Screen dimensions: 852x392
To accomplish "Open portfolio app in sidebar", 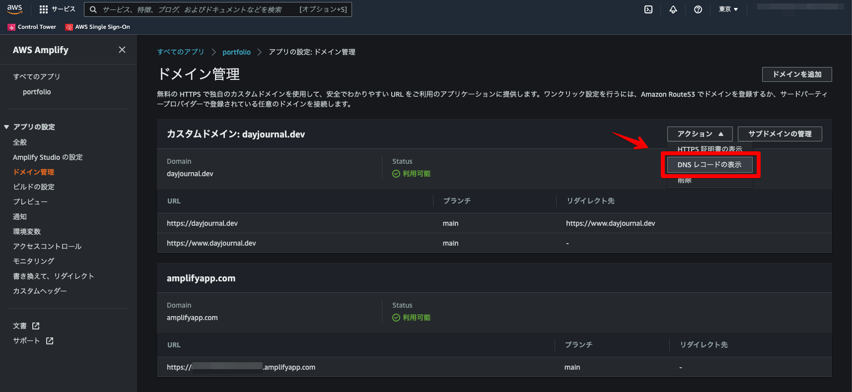I will tap(37, 92).
